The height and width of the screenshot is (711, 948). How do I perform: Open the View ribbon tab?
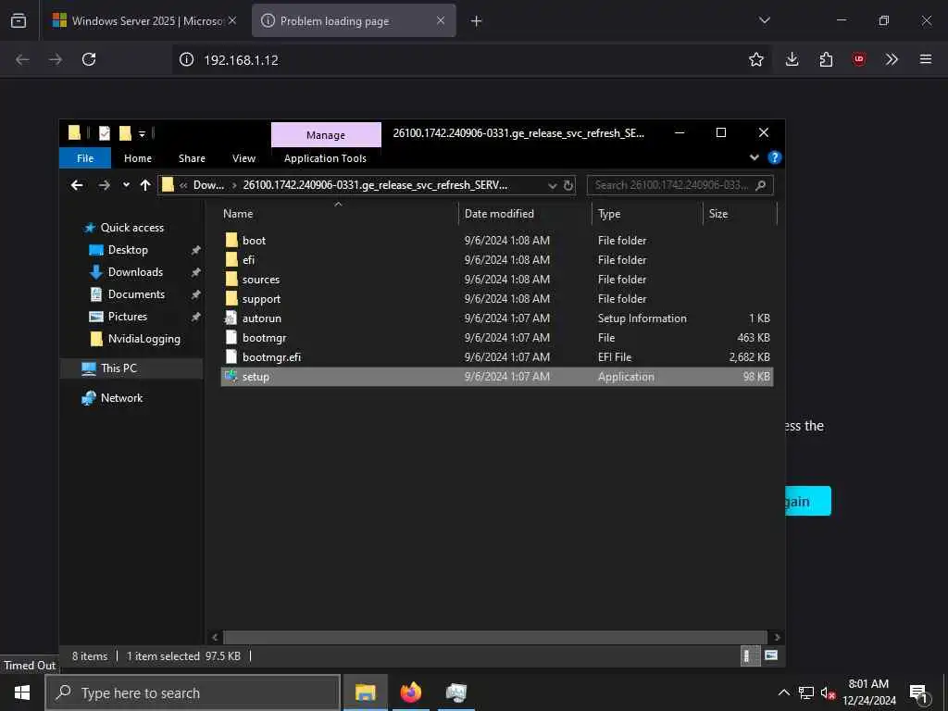[x=243, y=158]
